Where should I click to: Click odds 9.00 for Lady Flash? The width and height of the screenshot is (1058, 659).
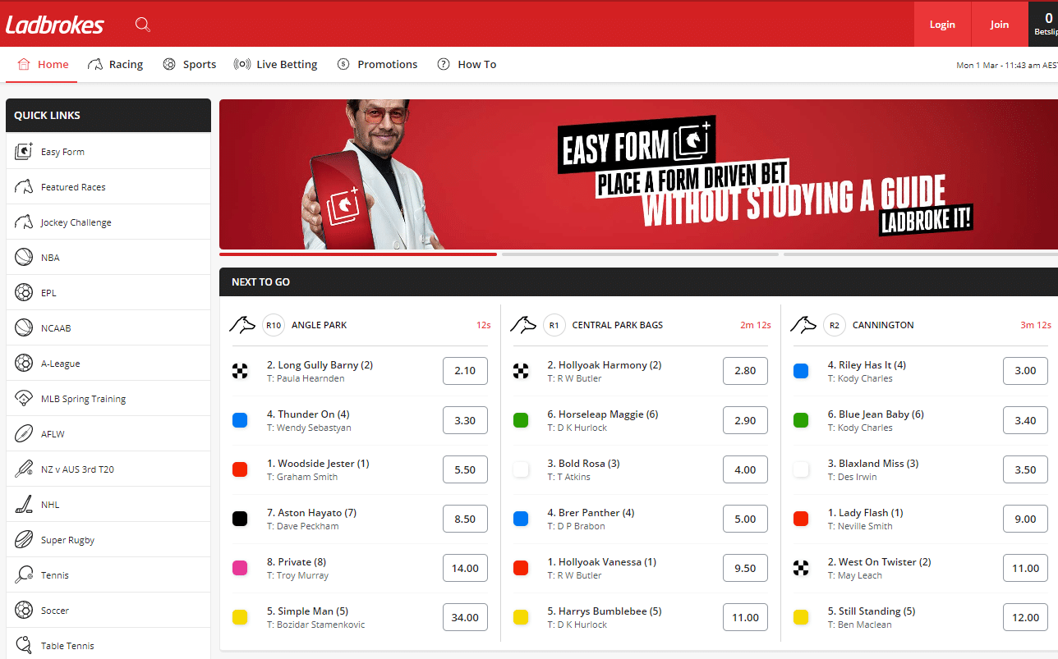coord(1025,518)
